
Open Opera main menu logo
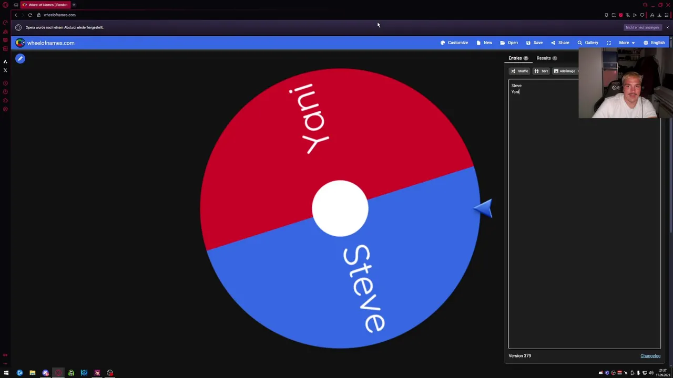[x=5, y=5]
